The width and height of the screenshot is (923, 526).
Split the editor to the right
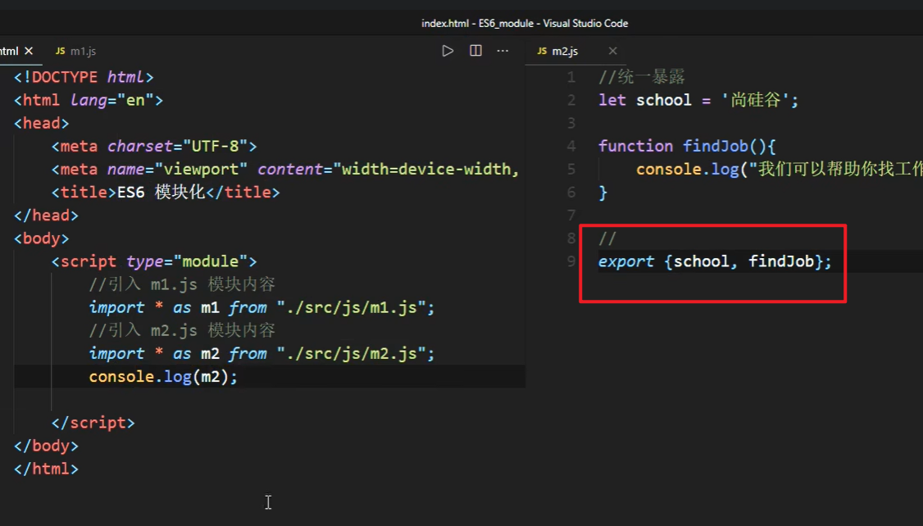tap(475, 51)
